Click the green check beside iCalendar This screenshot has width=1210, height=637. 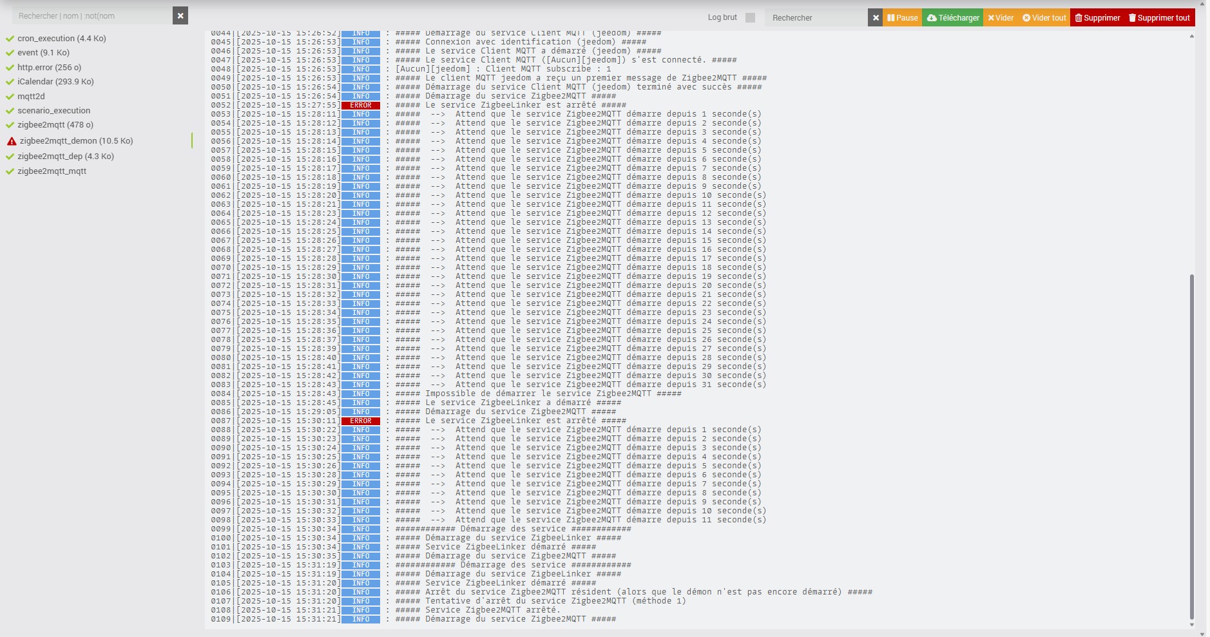[x=10, y=82]
